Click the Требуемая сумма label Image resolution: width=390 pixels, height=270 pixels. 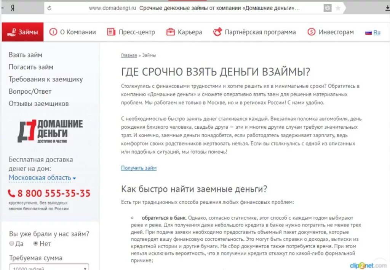pyautogui.click(x=36, y=258)
